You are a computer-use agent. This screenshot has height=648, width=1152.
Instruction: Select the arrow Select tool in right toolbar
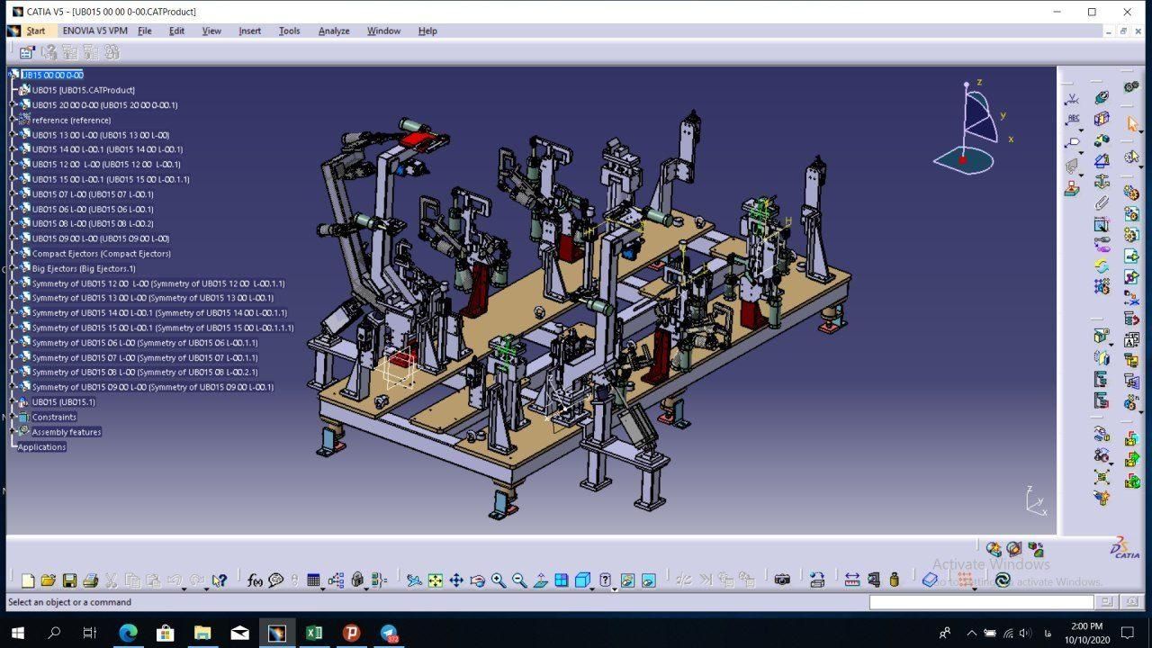coord(1132,124)
